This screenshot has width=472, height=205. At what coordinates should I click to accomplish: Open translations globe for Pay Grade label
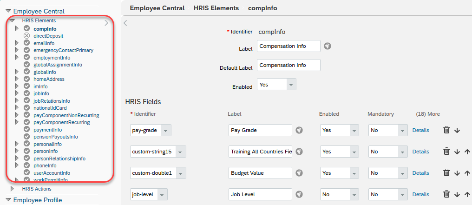click(x=299, y=130)
